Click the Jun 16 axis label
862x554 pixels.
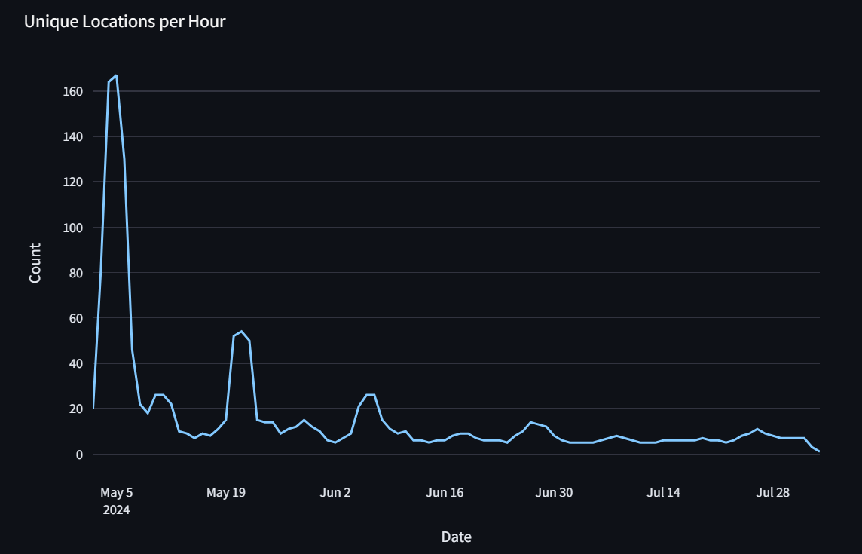445,491
